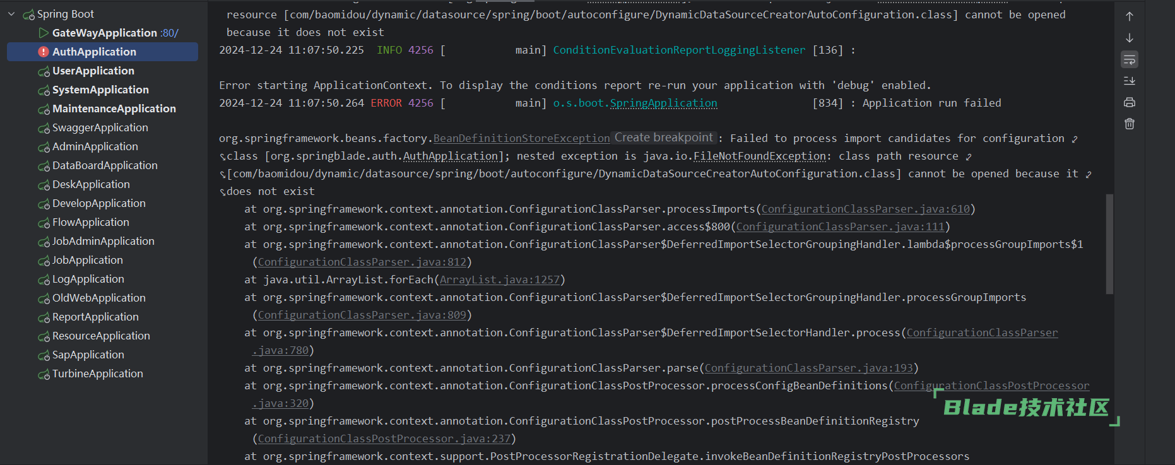Click the FlowApplication service icon

[44, 223]
